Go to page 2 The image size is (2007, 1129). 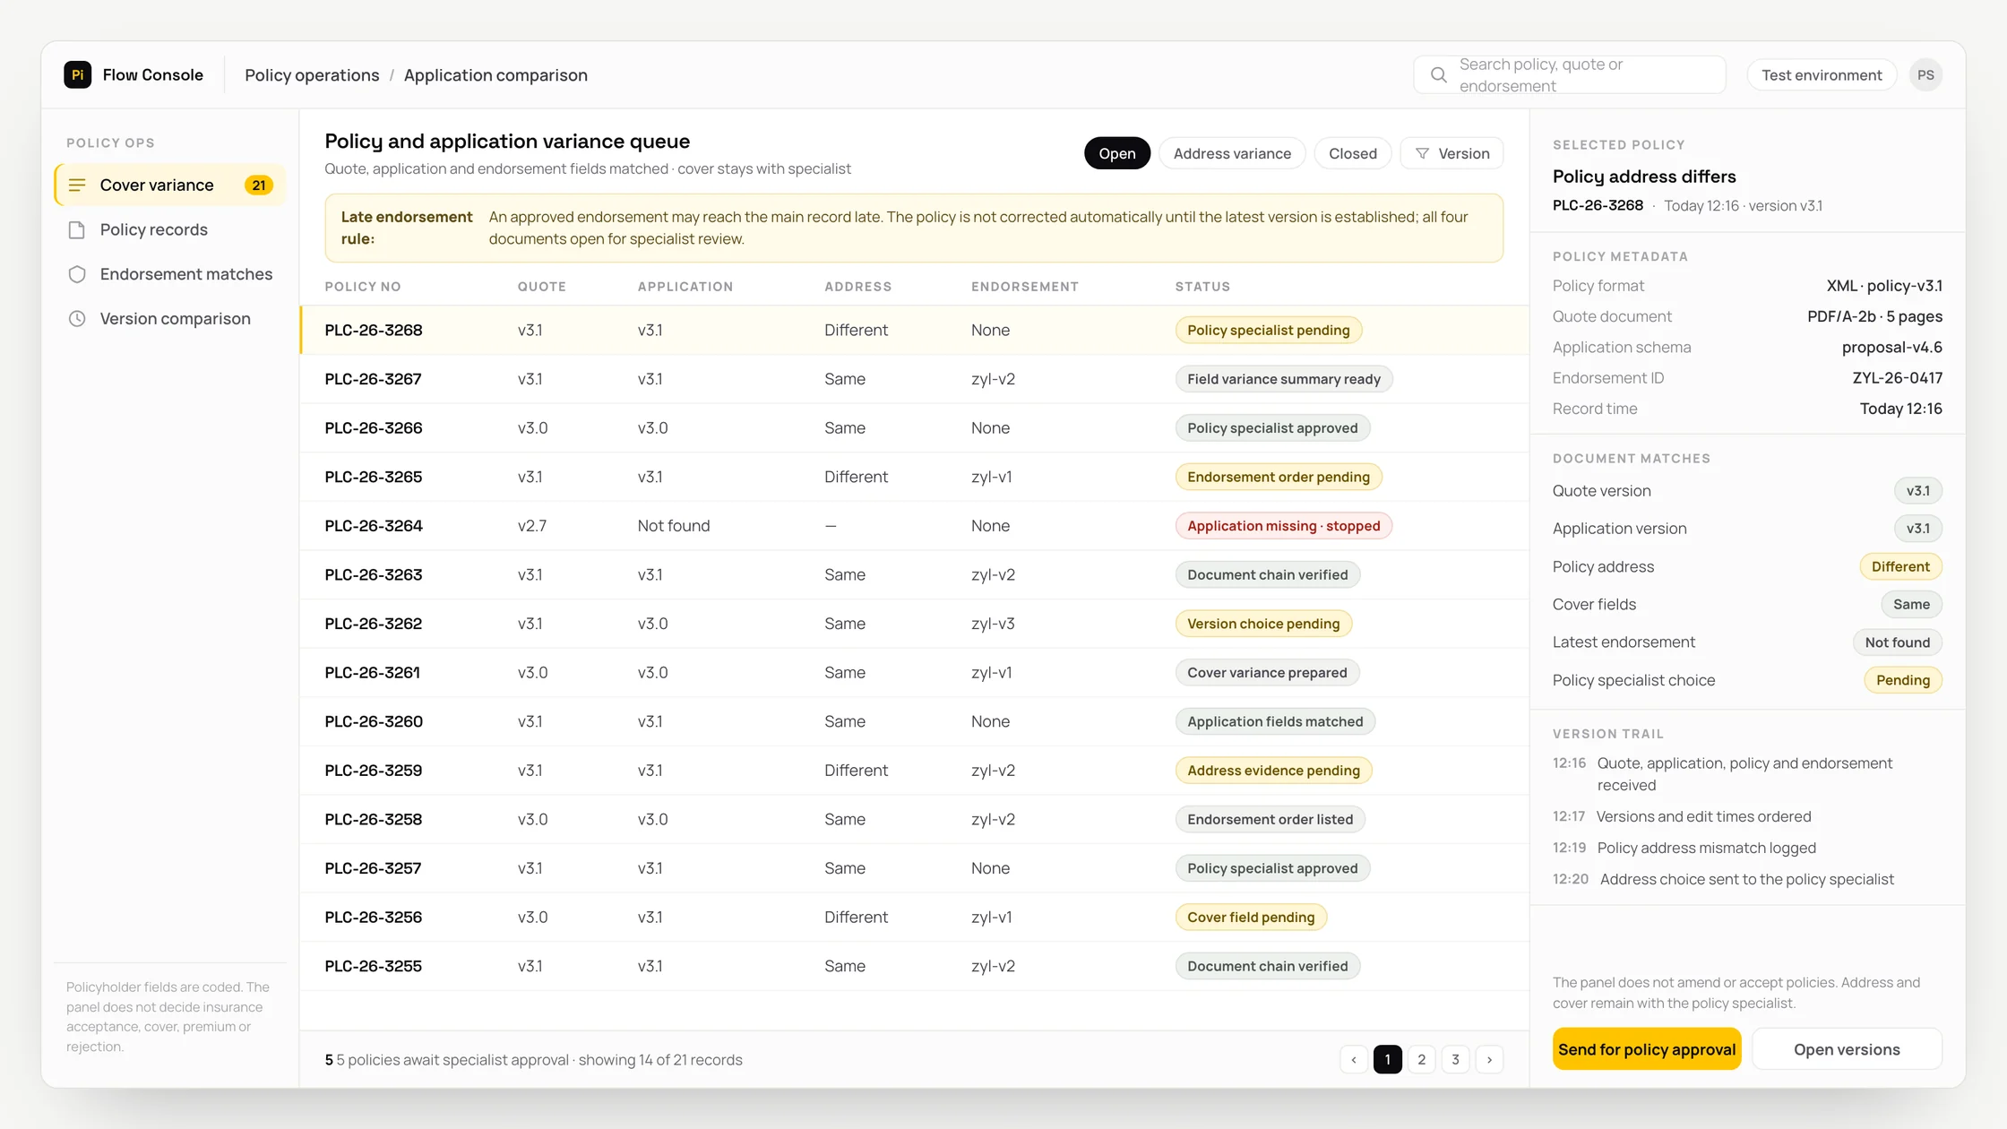pyautogui.click(x=1421, y=1059)
